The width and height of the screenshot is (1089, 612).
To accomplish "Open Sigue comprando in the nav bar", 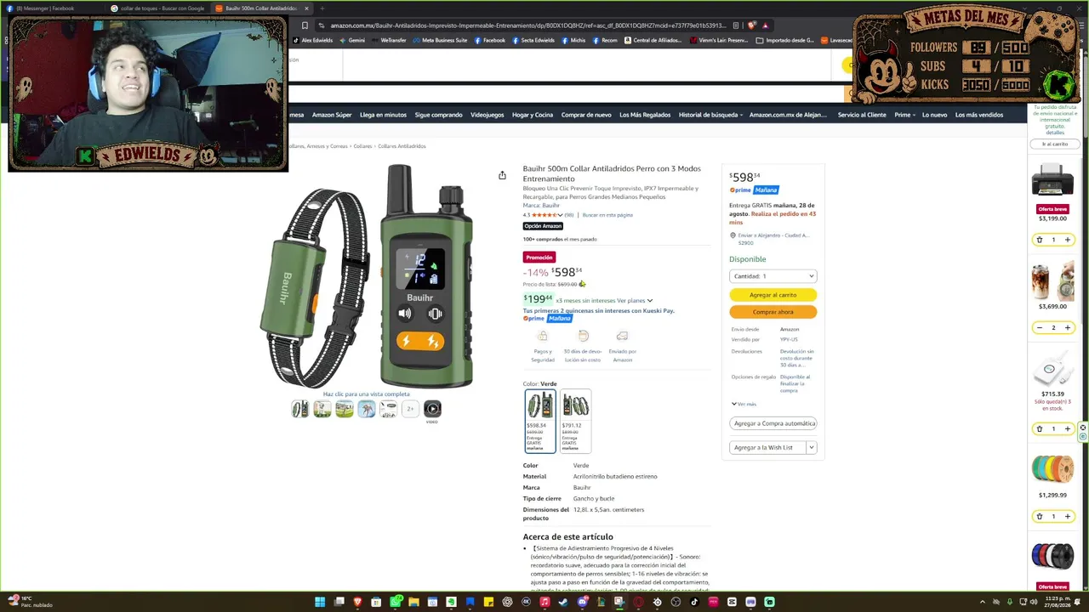I will 438,115.
